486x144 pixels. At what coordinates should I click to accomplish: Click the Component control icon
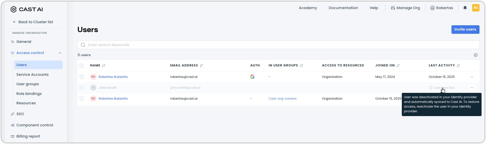[x=12, y=125]
